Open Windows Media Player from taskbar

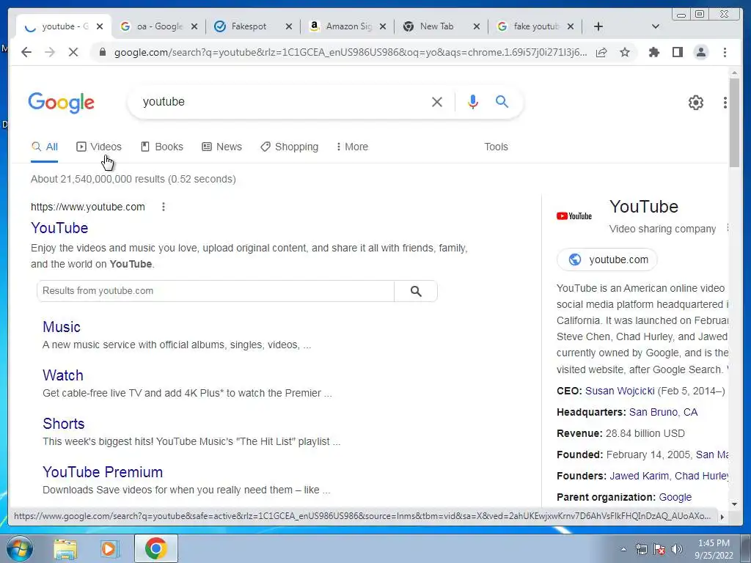(x=109, y=548)
